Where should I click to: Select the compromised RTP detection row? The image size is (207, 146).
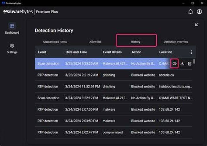(113, 132)
